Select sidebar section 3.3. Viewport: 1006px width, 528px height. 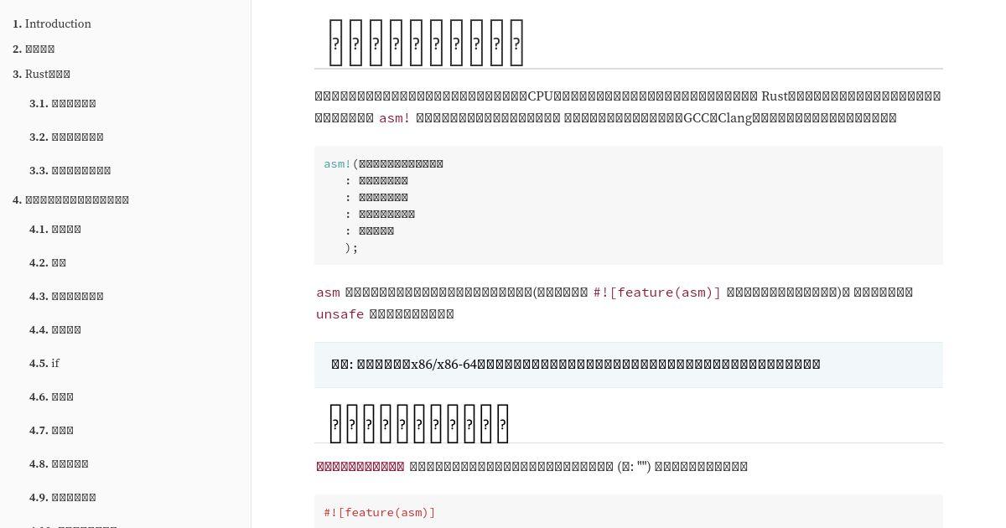(x=70, y=170)
